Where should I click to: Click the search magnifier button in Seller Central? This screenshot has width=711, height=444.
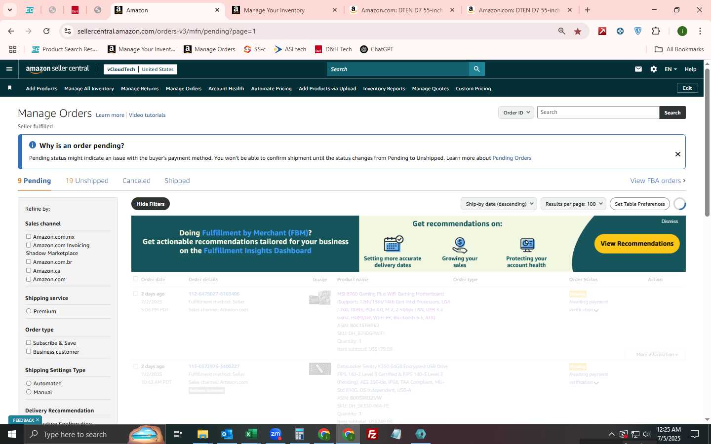[476, 69]
